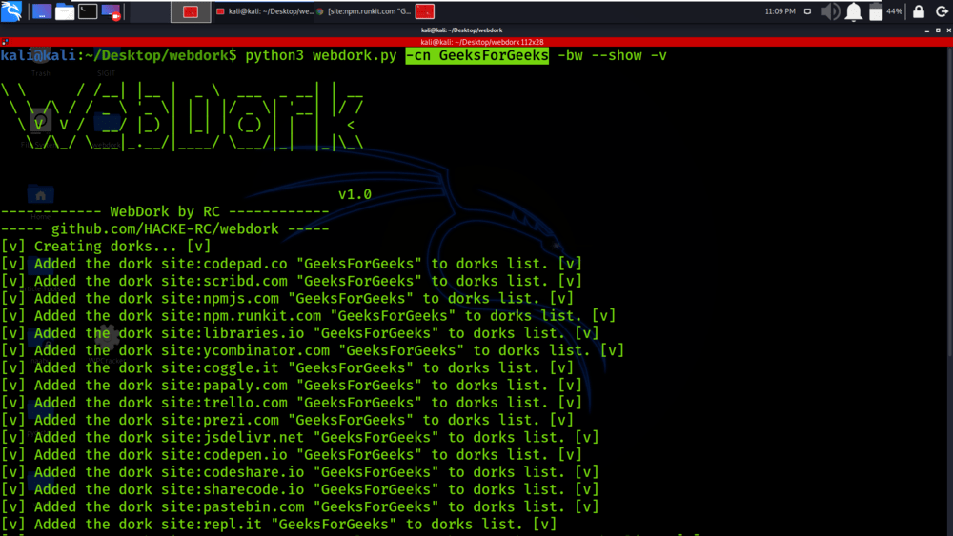Click the 11:09 PM panel clock
Screen dimensions: 953x536
(x=780, y=11)
